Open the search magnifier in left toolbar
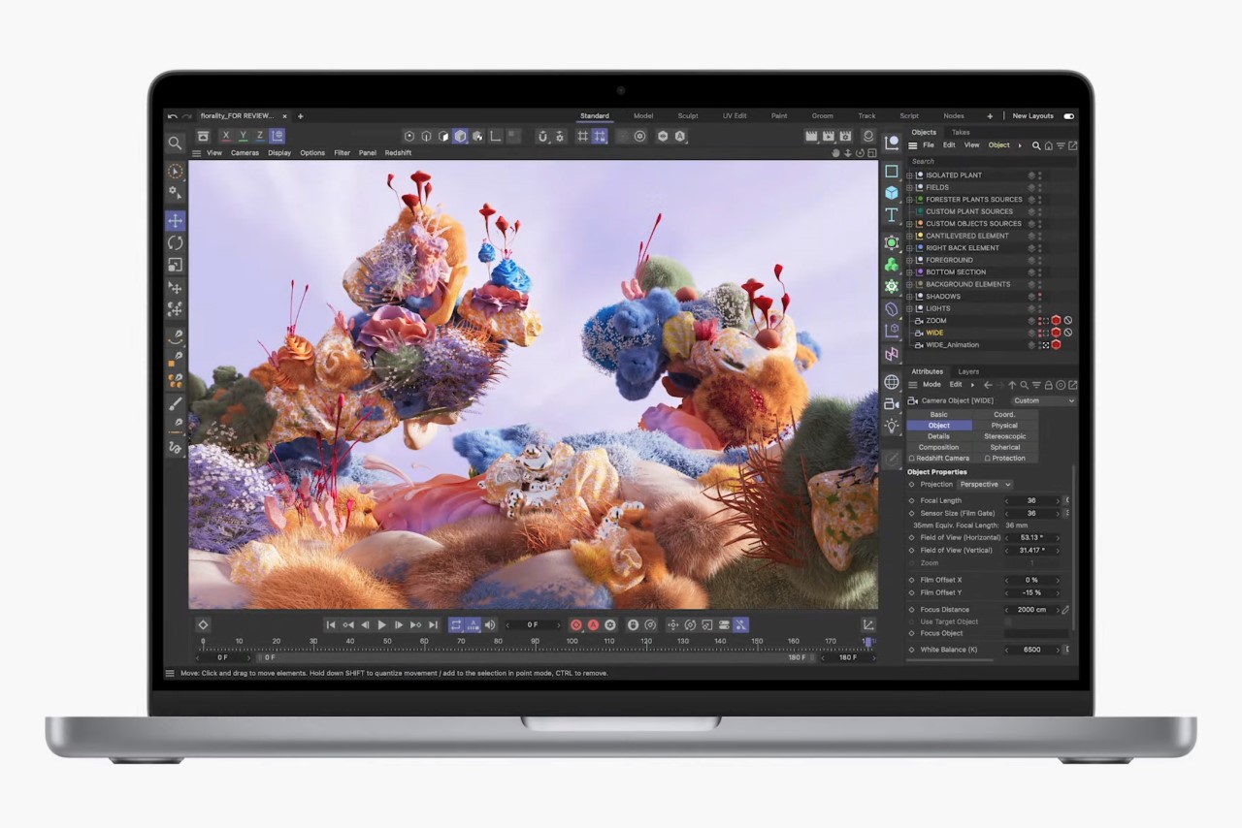Image resolution: width=1242 pixels, height=828 pixels. point(175,143)
